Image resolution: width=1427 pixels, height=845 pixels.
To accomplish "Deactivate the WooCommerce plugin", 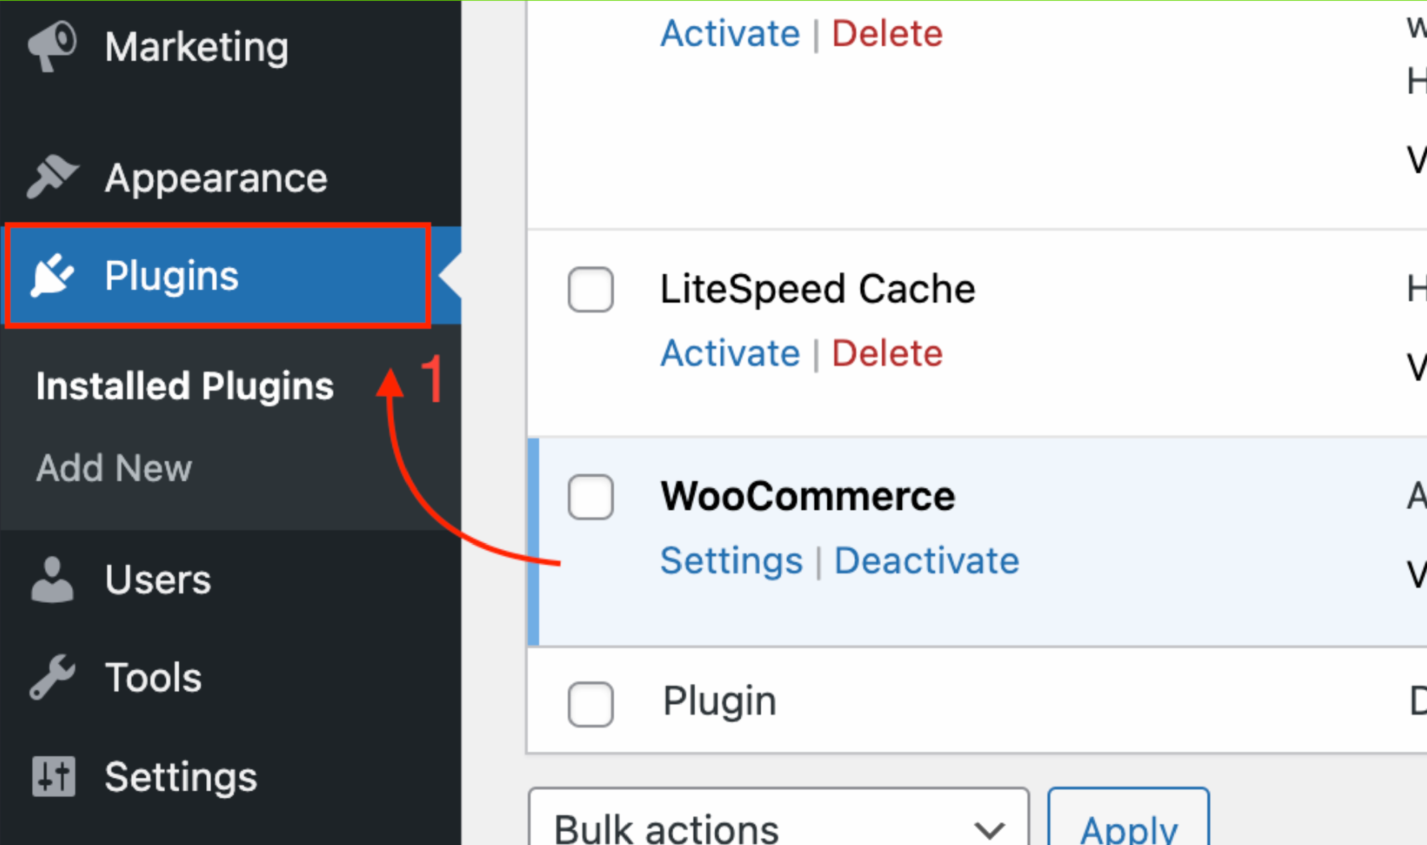I will coord(926,560).
